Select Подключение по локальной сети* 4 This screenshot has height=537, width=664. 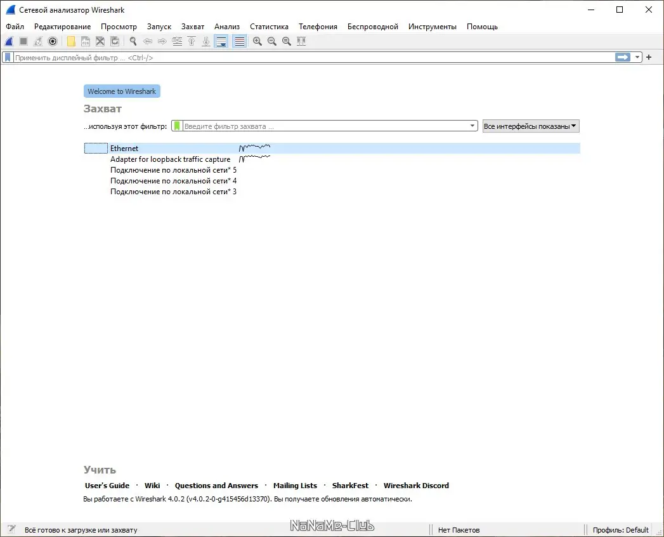(332, 181)
